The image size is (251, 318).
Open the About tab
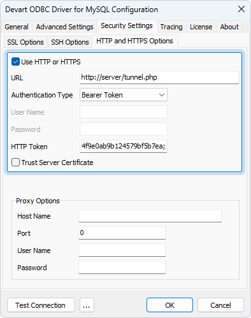[229, 27]
